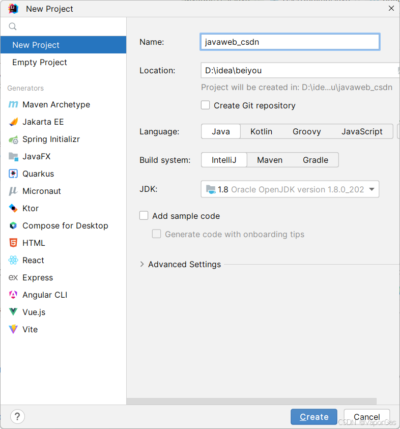Select the Vue.js label
This screenshot has width=400, height=429.
tap(34, 312)
